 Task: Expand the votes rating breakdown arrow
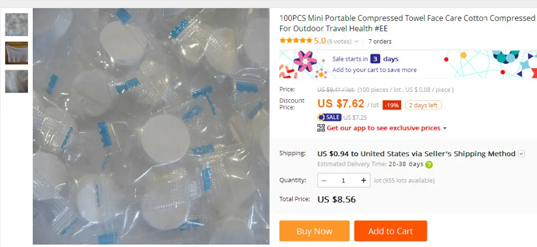click(x=357, y=41)
